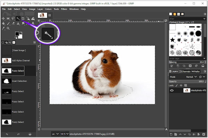Switch to Fonts tab

179,14
